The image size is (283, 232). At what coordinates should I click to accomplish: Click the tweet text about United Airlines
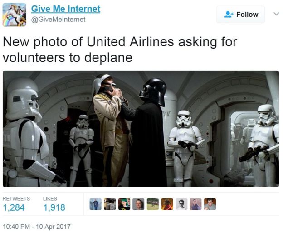click(120, 50)
